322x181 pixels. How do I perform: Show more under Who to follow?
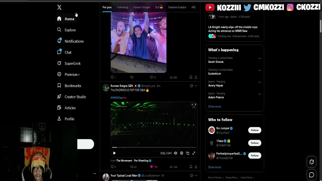pyautogui.click(x=215, y=167)
